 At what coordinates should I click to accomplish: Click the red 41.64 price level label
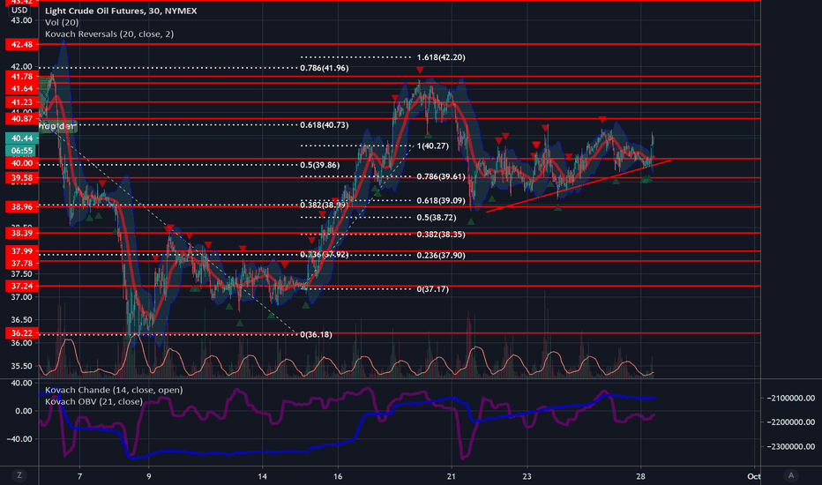coord(22,88)
